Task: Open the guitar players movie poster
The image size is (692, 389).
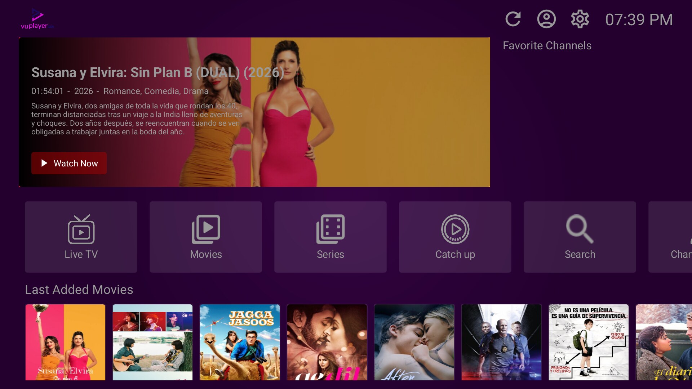Action: pyautogui.click(x=152, y=342)
